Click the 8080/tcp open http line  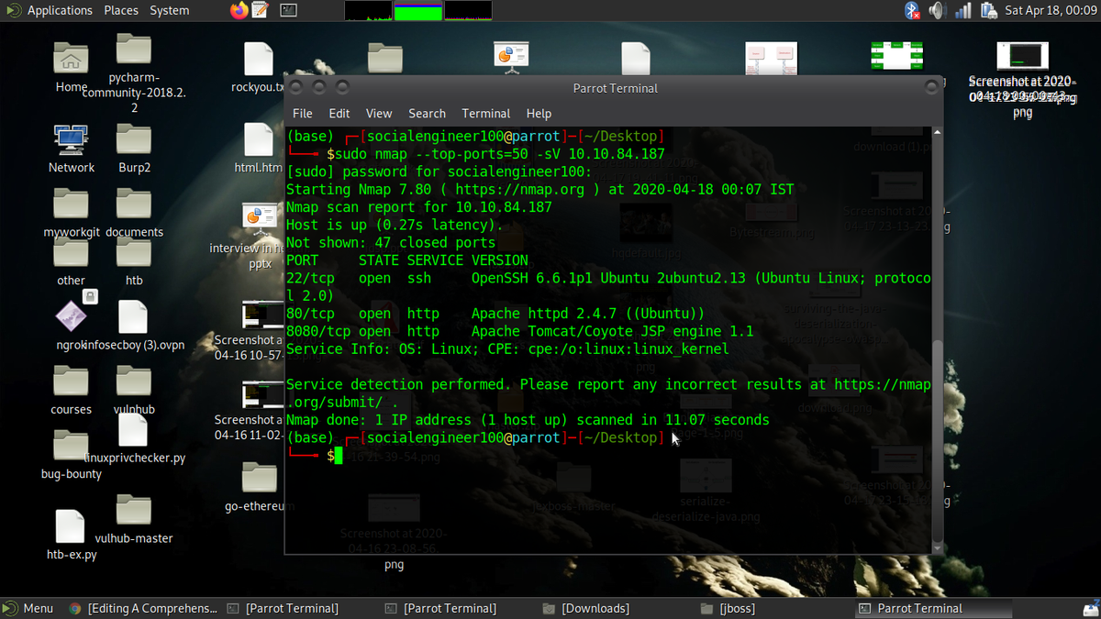[519, 331]
